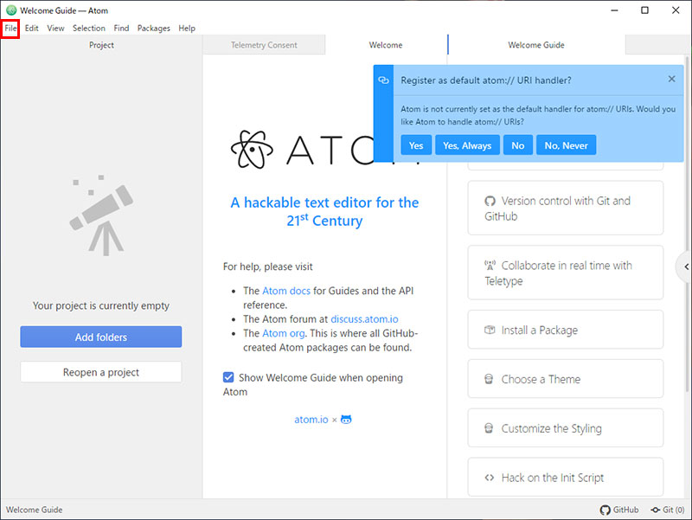Click the dock toggle chevron on right edge
Viewport: 692px width, 520px height.
(x=686, y=266)
